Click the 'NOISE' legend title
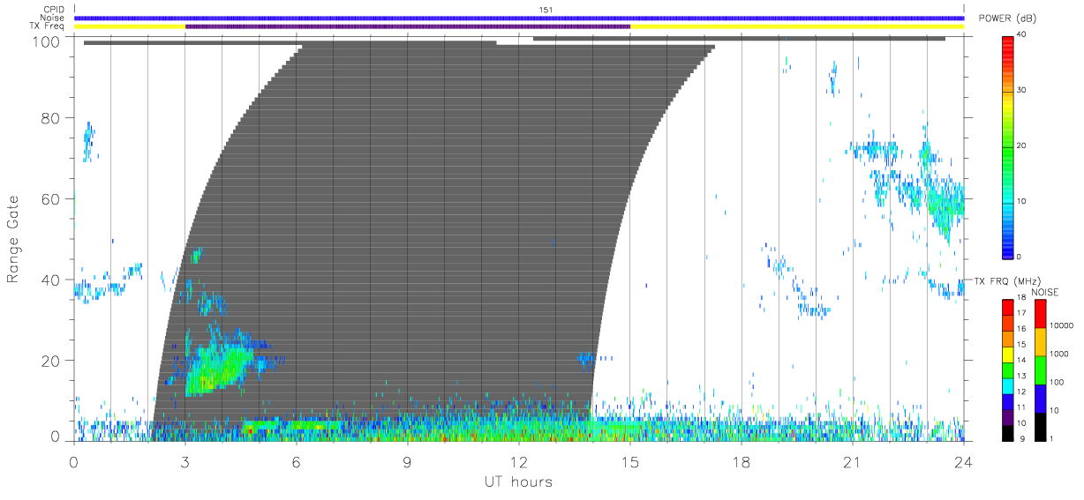1084x500 pixels. point(1047,292)
